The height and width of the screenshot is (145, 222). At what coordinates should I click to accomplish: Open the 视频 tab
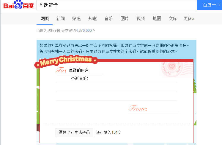coord(141,18)
